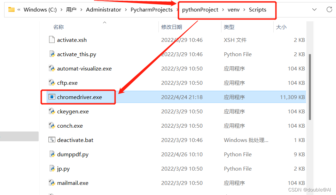Viewport: 336px width, 195px height.
Task: Expand the hidden parent path chevrons
Action: [x=19, y=10]
